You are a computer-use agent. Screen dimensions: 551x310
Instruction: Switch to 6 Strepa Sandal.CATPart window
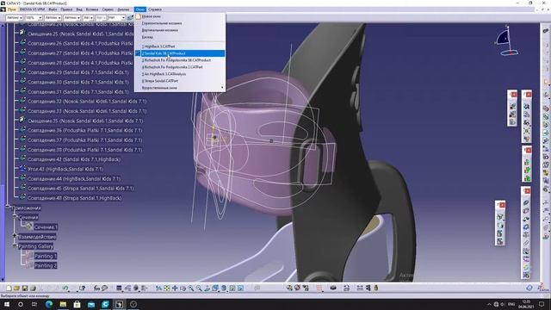(x=180, y=81)
